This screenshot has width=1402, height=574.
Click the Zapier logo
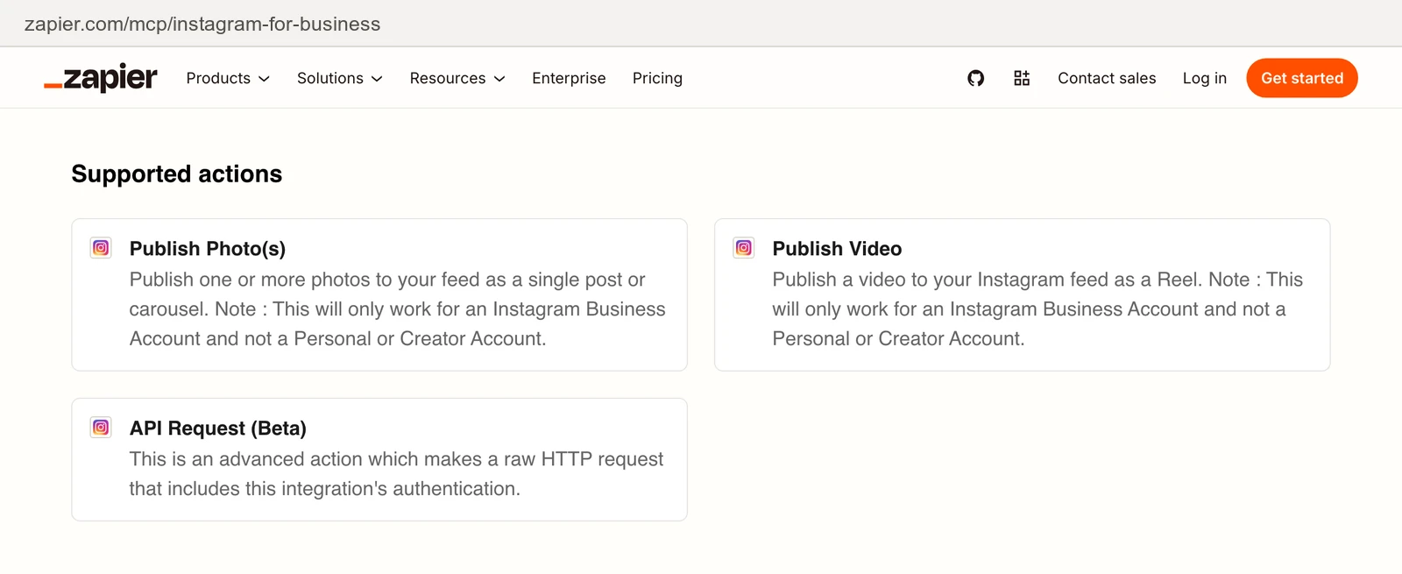[x=101, y=78]
